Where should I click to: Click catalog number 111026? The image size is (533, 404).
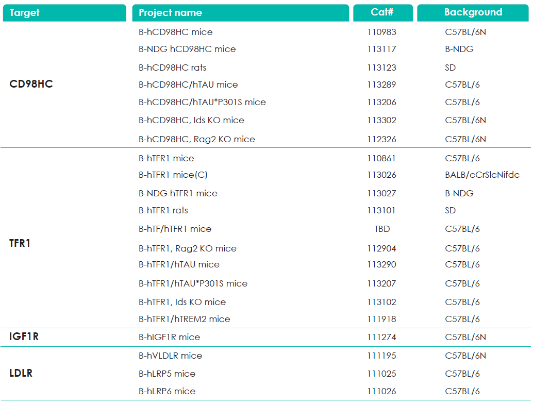pyautogui.click(x=382, y=391)
